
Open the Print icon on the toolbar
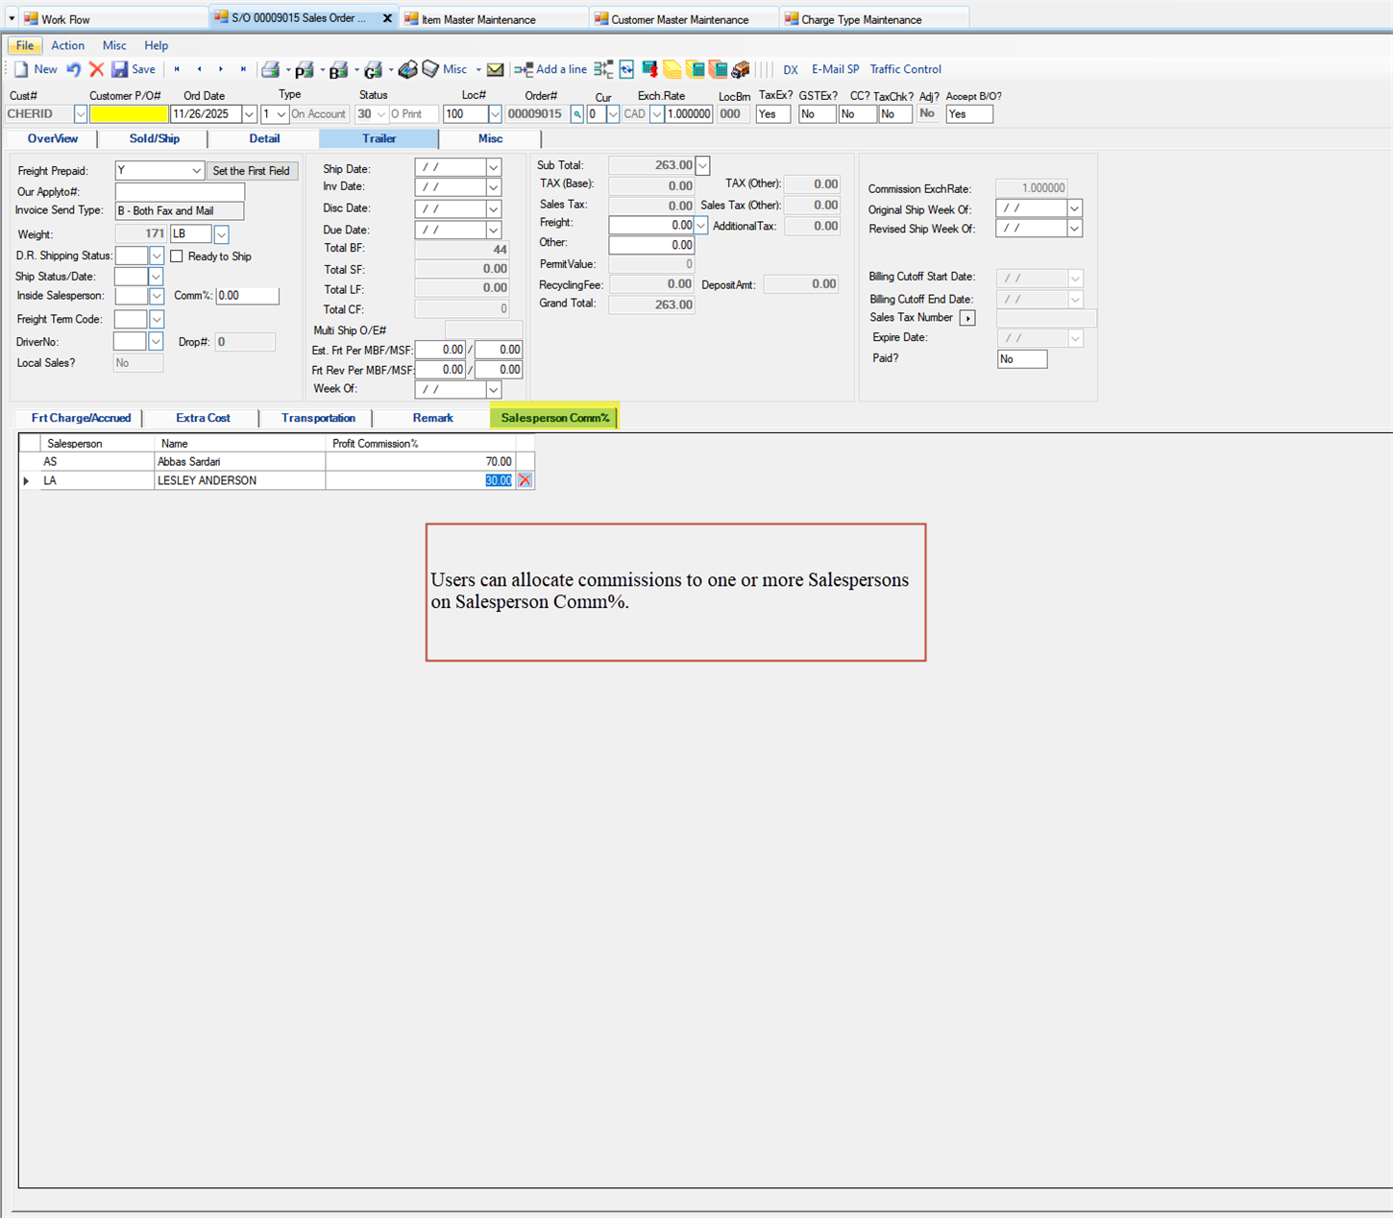272,69
